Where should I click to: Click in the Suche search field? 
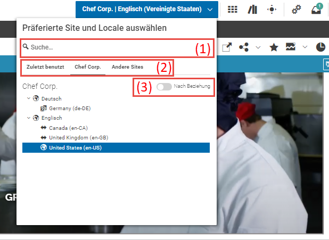point(117,47)
